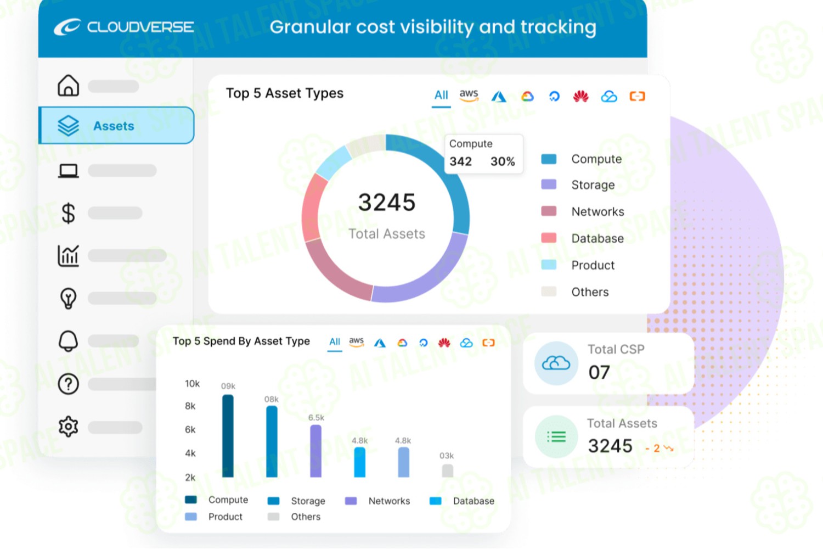Click the dark blue 09k Compute bar
The height and width of the screenshot is (549, 823).
(x=228, y=436)
